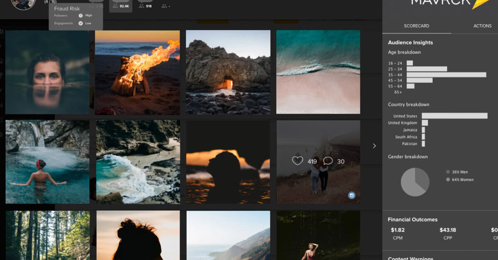The width and height of the screenshot is (498, 260).
Task: Click the followers icon showing 92.4K
Action: click(115, 6)
